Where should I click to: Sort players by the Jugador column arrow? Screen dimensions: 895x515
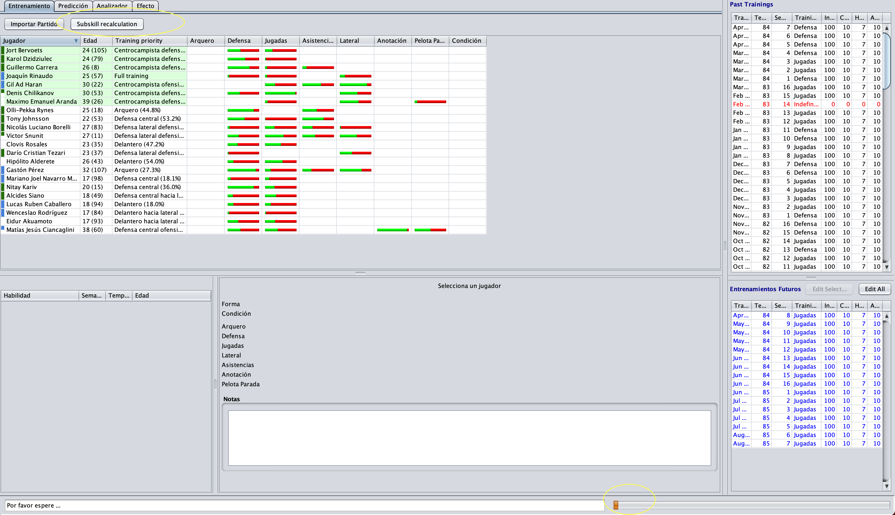click(x=76, y=41)
